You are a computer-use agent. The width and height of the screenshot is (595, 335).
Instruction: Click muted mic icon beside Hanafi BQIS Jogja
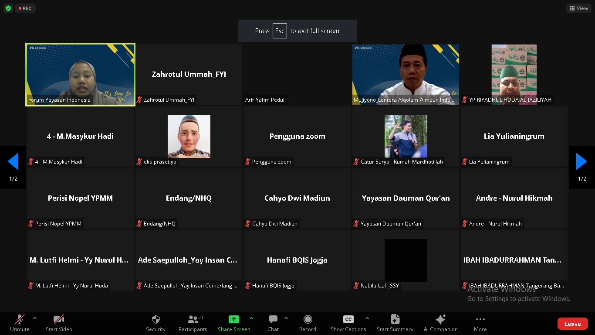(248, 286)
